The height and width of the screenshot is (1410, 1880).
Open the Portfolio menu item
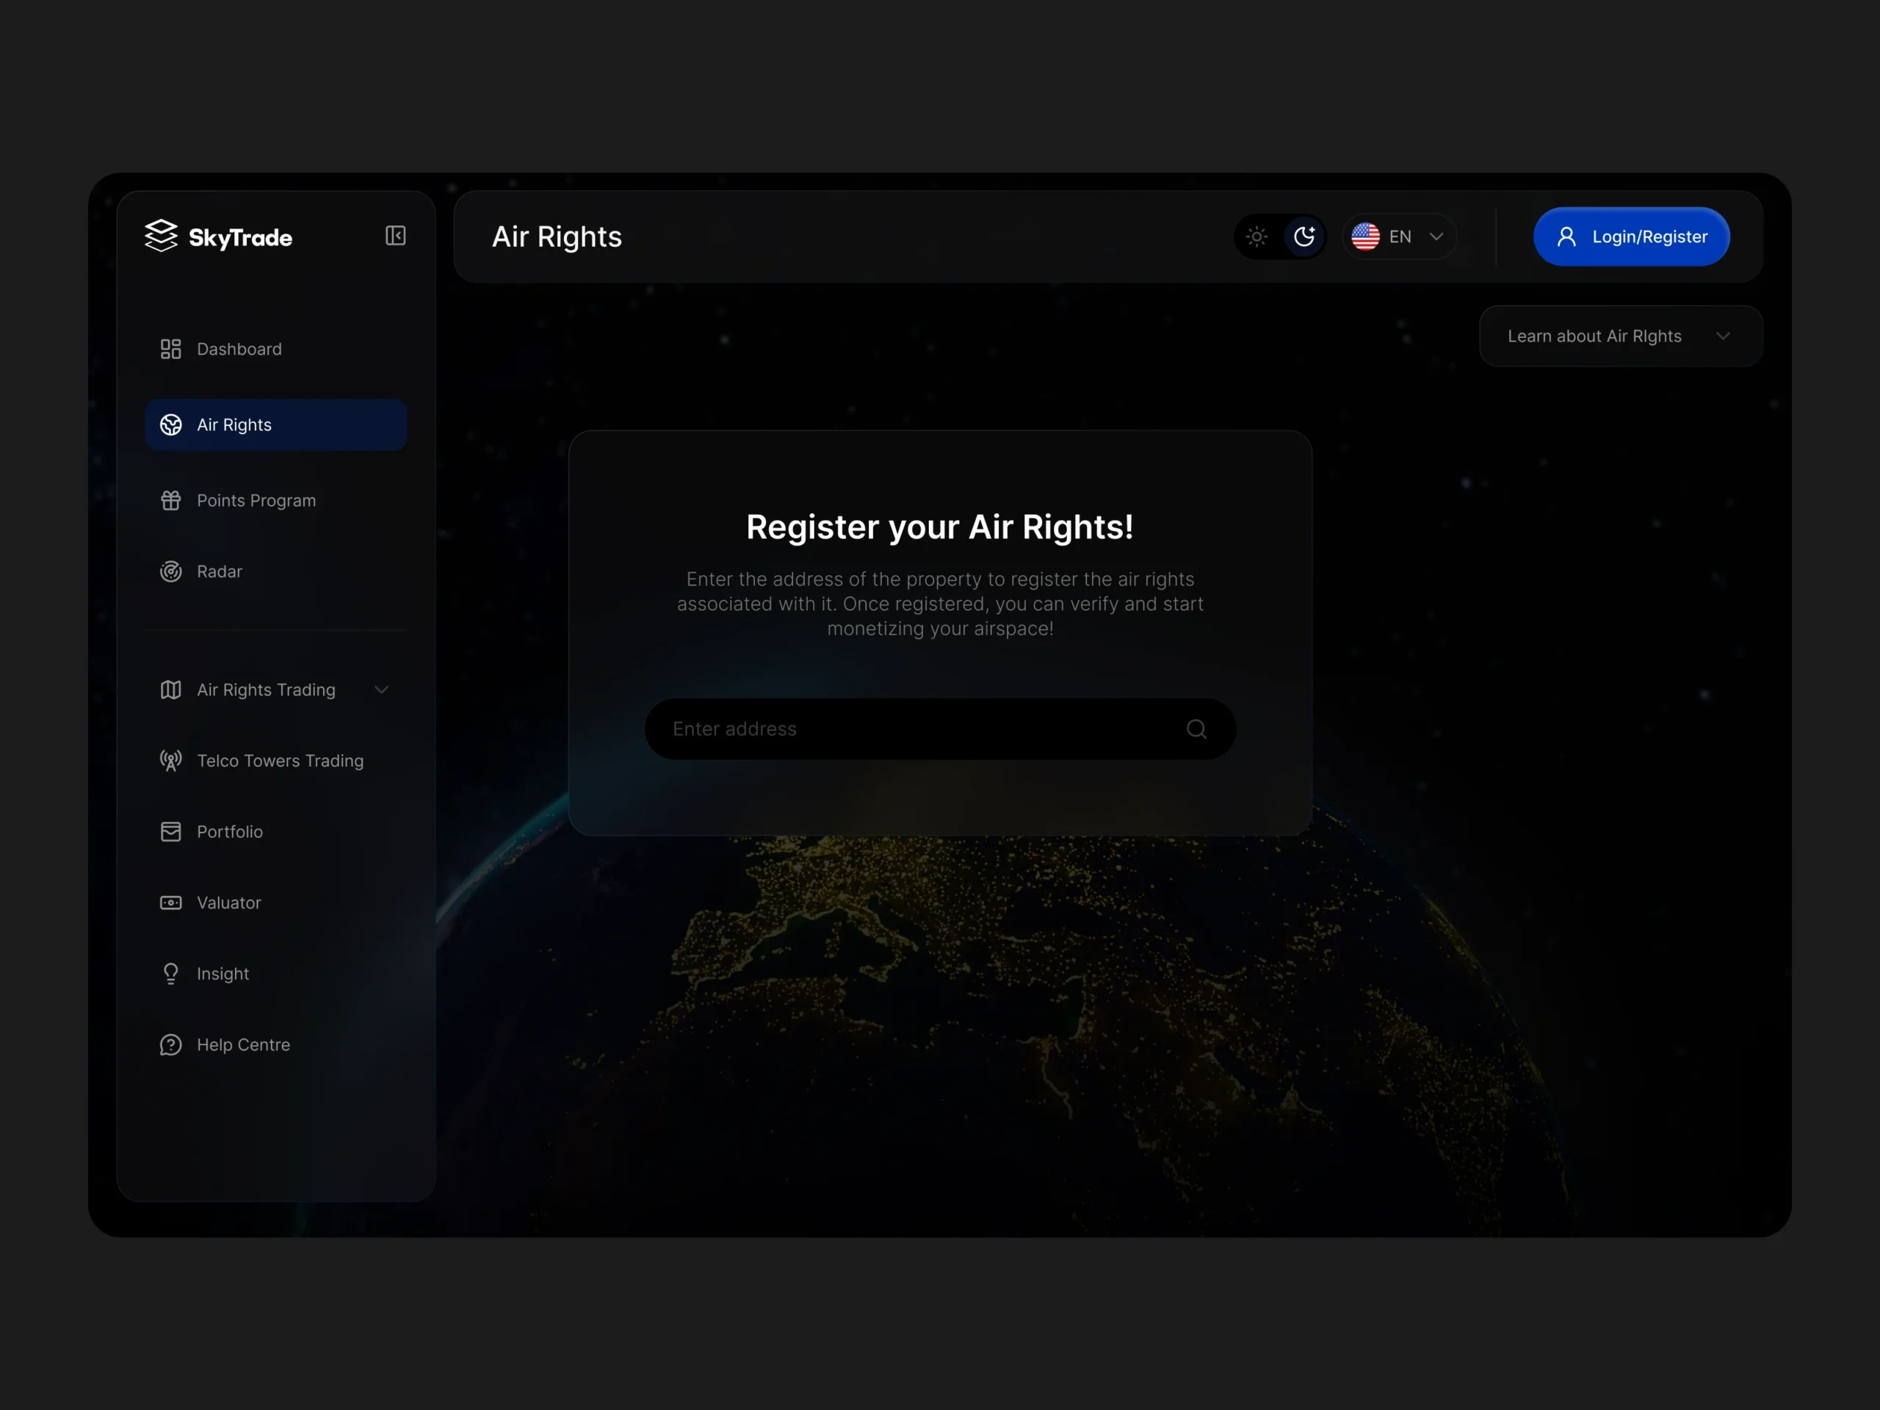[x=229, y=832]
